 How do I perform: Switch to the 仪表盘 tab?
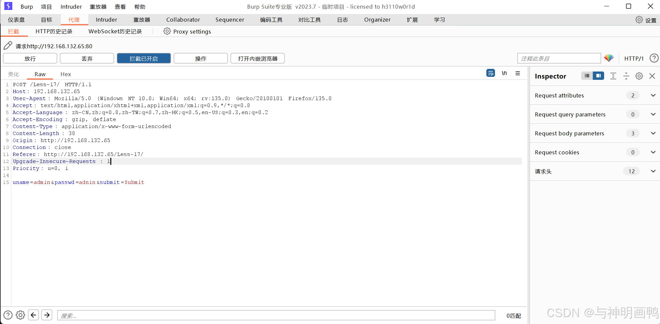click(x=16, y=20)
